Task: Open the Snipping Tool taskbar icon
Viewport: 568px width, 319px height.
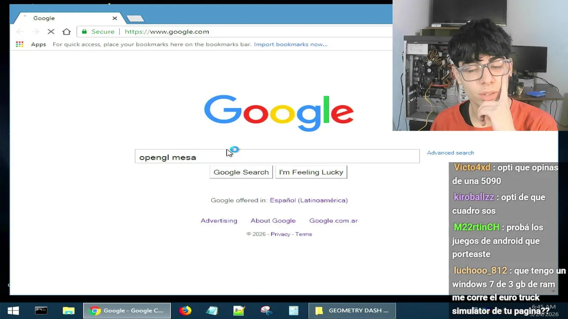Action: 266,311
